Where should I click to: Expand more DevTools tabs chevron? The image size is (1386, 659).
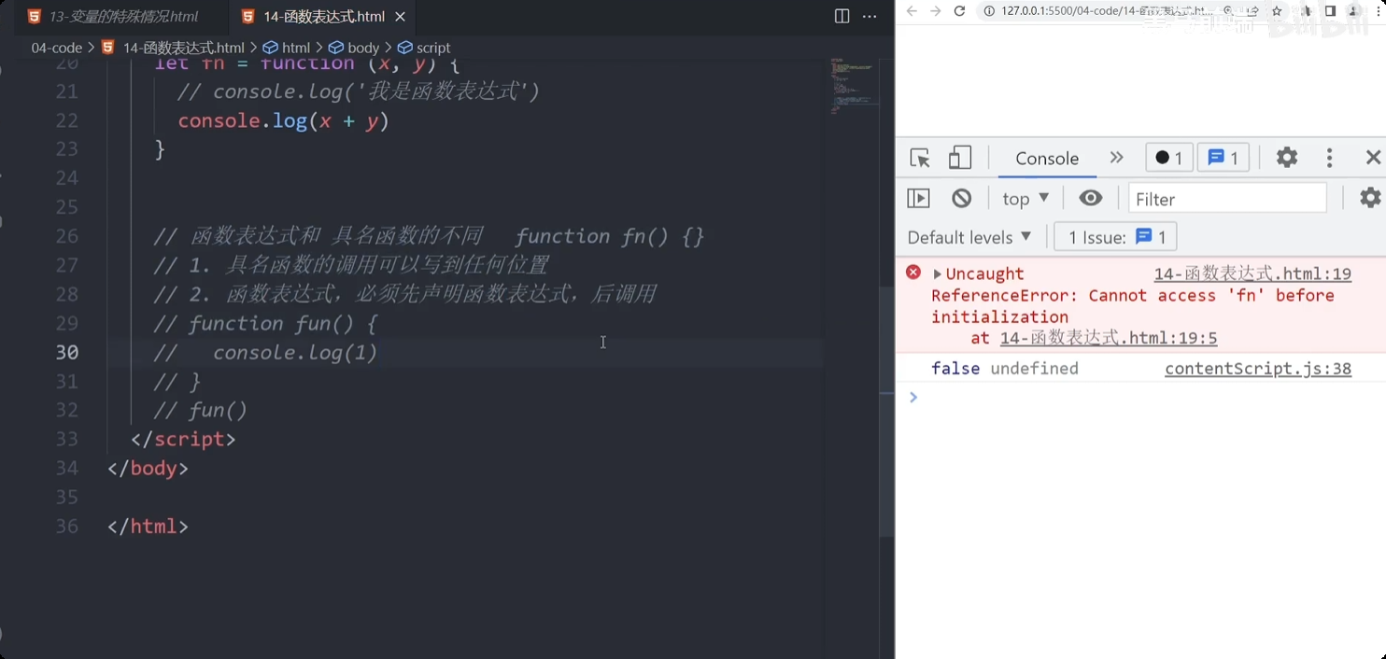point(1116,158)
